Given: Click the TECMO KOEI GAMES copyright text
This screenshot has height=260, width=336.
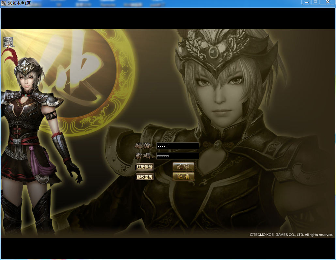Looking at the screenshot, I should point(291,235).
